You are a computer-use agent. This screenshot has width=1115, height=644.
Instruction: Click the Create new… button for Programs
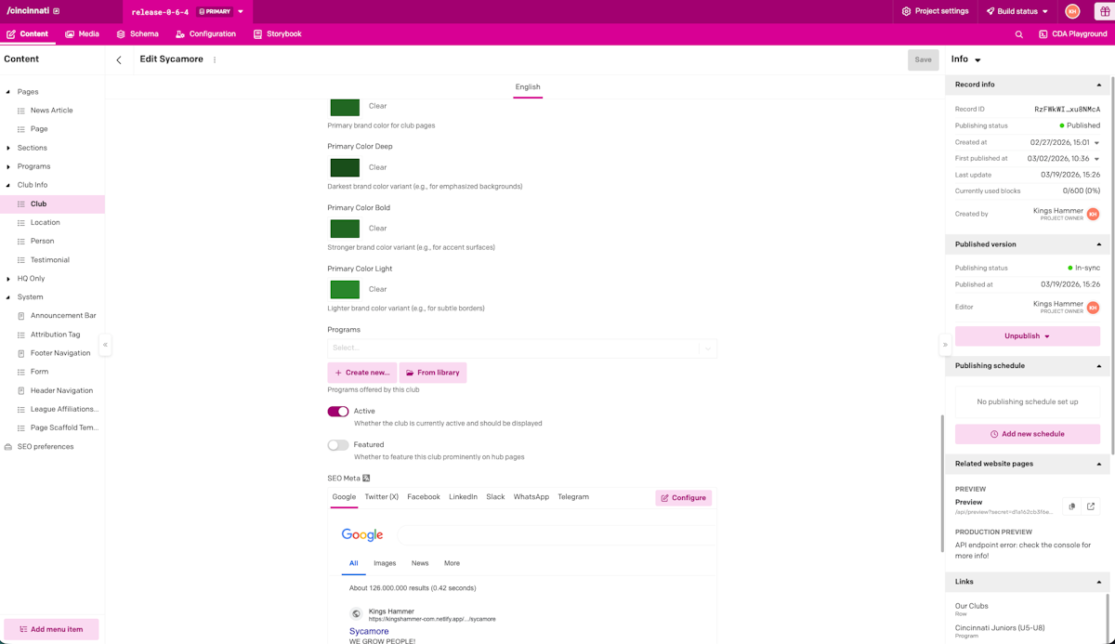362,373
